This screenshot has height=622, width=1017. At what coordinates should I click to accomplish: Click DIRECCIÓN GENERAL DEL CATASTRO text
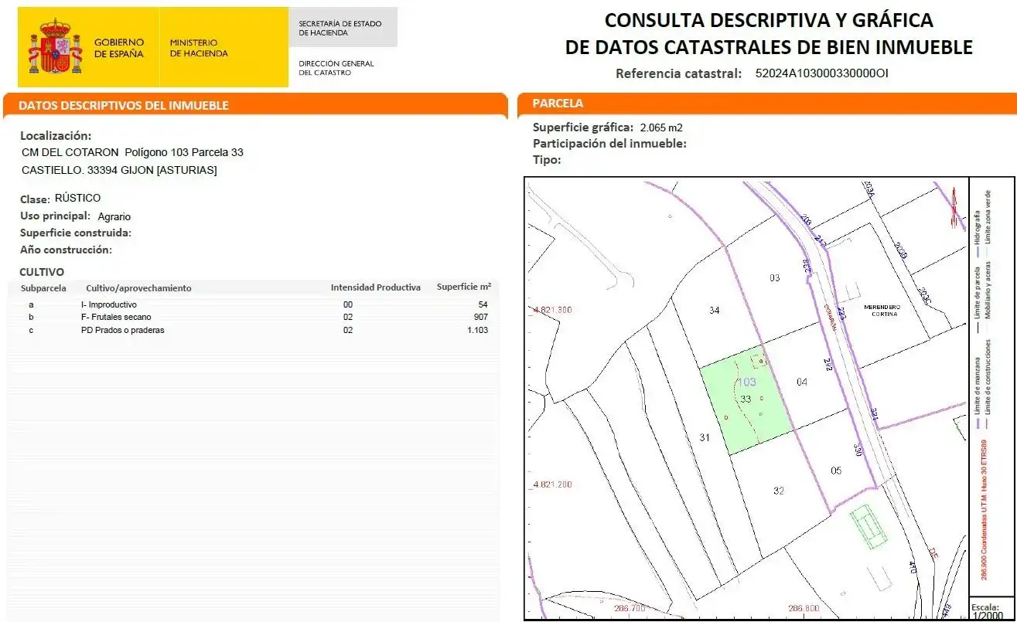pos(336,68)
